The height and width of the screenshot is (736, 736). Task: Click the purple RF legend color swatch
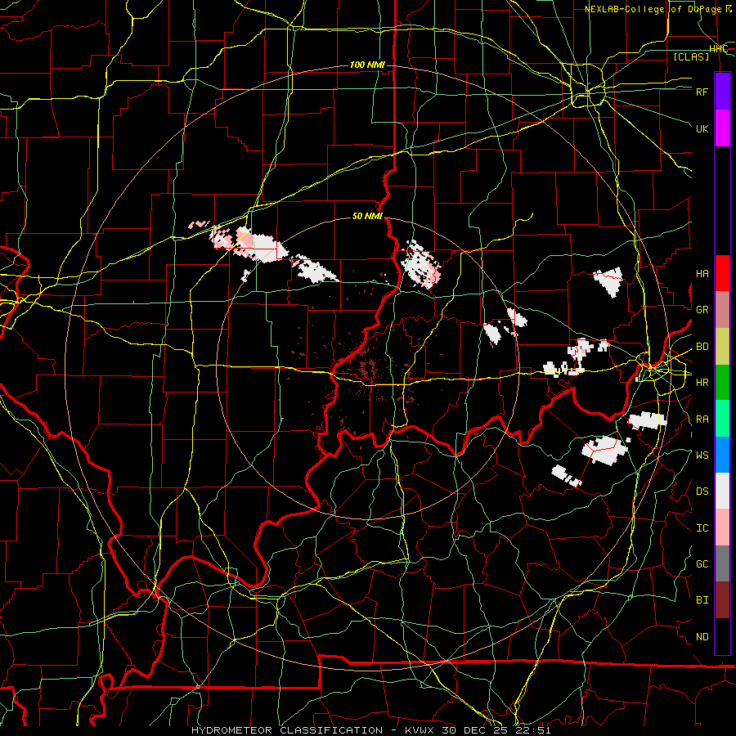[x=722, y=92]
